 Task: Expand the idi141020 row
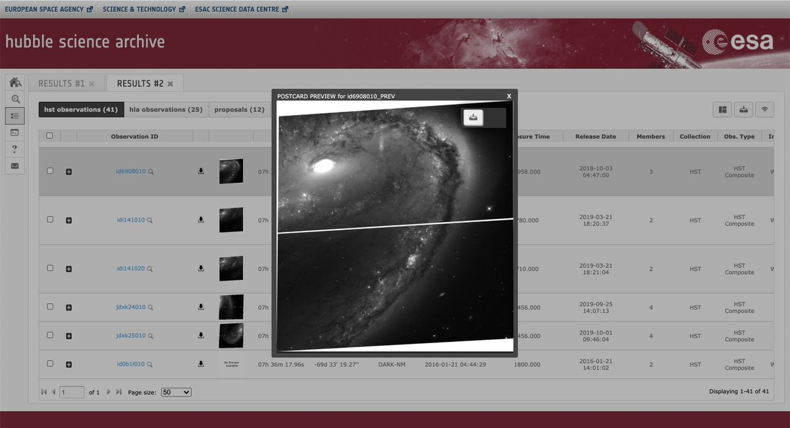coord(69,269)
